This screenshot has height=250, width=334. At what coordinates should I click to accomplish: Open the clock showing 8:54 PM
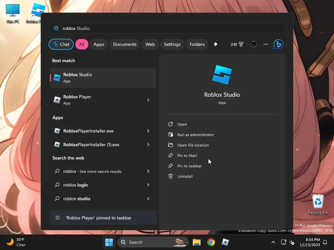(310, 242)
